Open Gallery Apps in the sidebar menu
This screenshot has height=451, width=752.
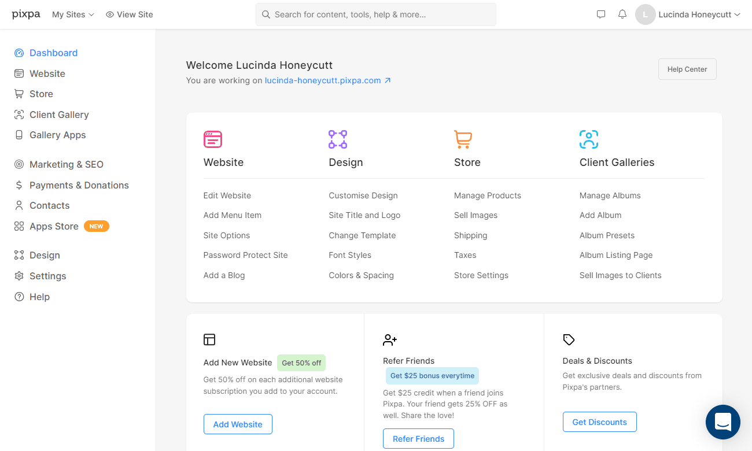(x=58, y=135)
